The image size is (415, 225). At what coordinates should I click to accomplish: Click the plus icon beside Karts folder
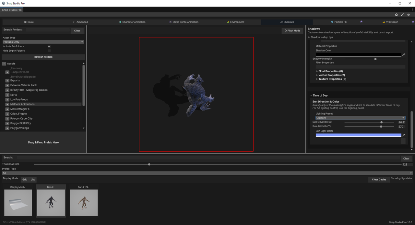[x=7, y=95]
